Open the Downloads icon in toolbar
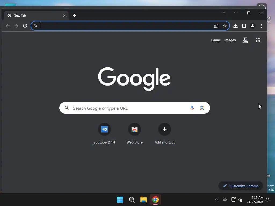The width and height of the screenshot is (275, 206). [235, 26]
